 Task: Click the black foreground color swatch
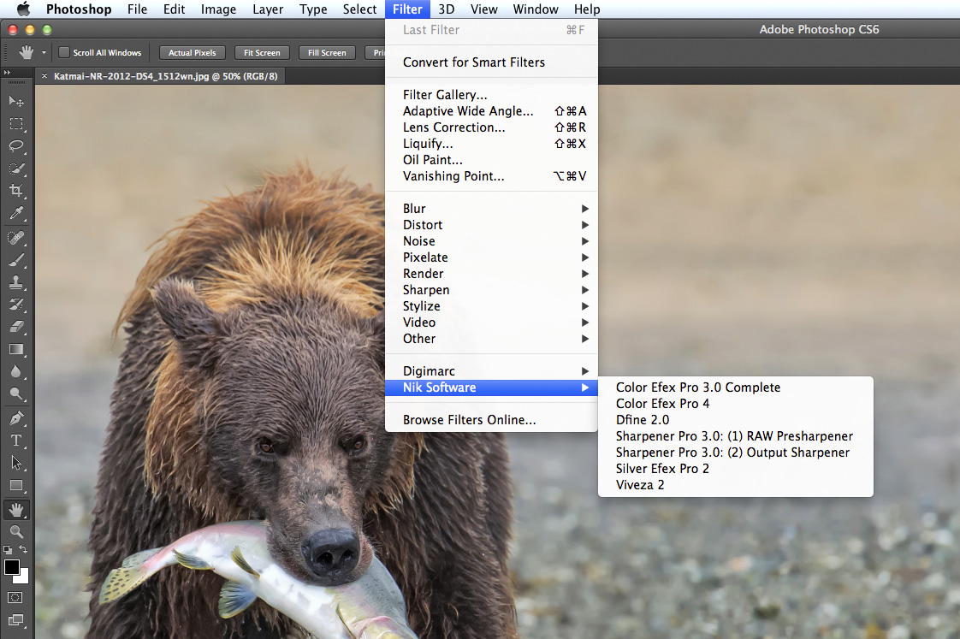11,567
